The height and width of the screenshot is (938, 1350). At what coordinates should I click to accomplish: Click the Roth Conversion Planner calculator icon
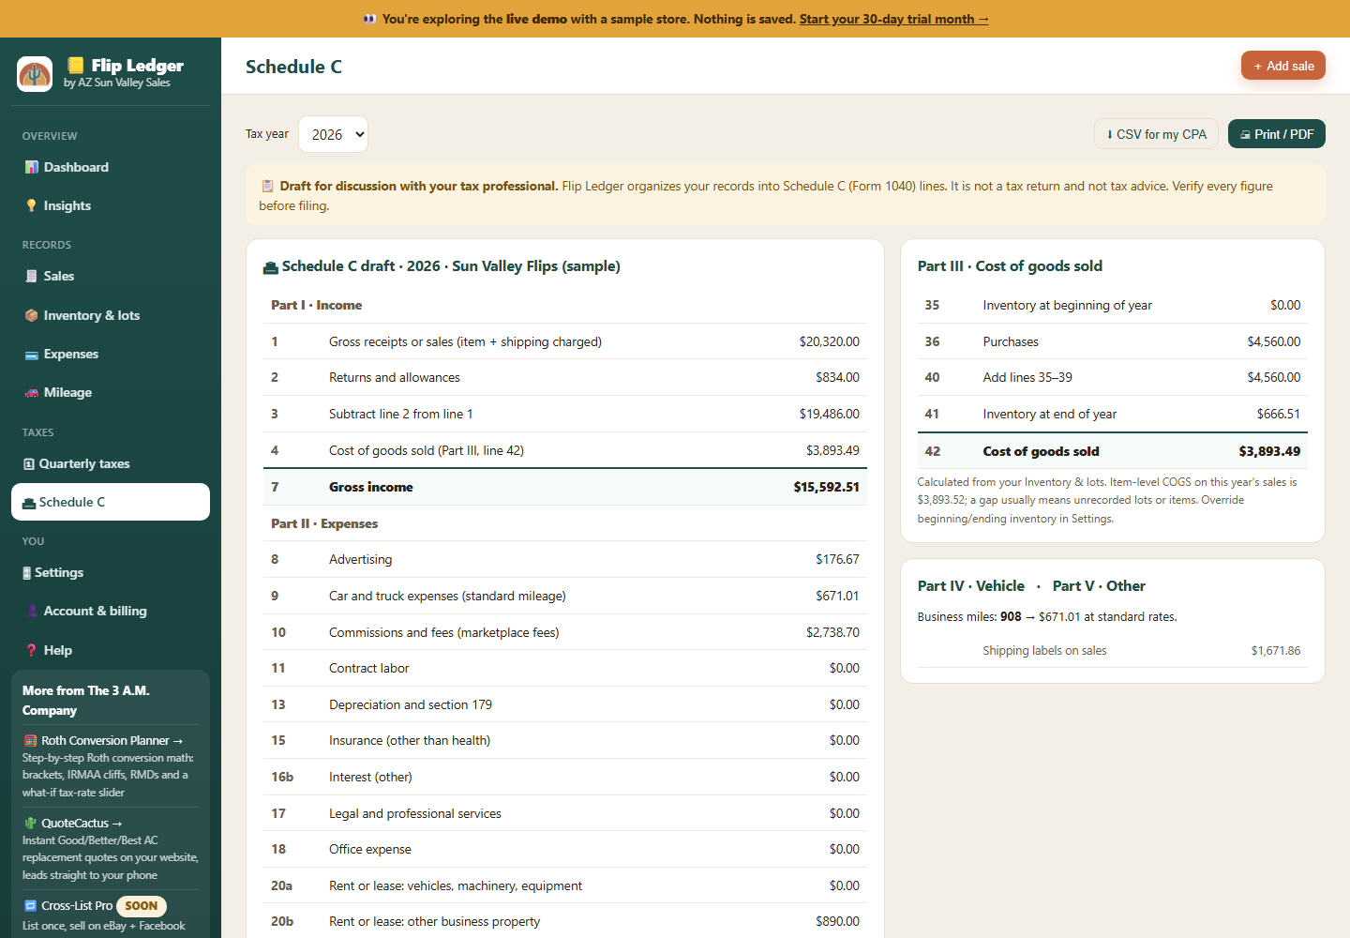tap(30, 740)
